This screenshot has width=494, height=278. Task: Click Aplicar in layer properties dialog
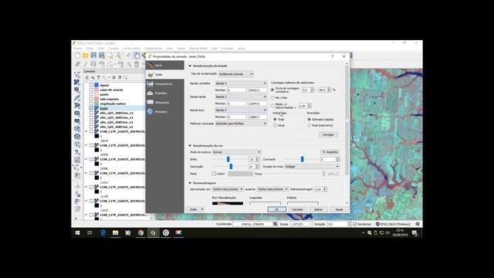tap(318, 209)
